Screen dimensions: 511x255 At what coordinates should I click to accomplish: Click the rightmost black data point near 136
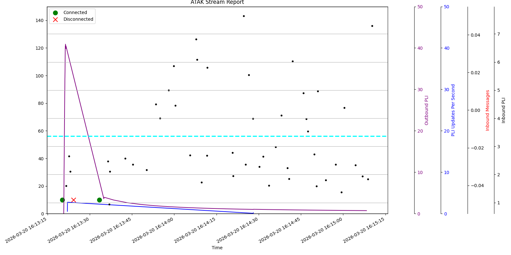tap(372, 26)
